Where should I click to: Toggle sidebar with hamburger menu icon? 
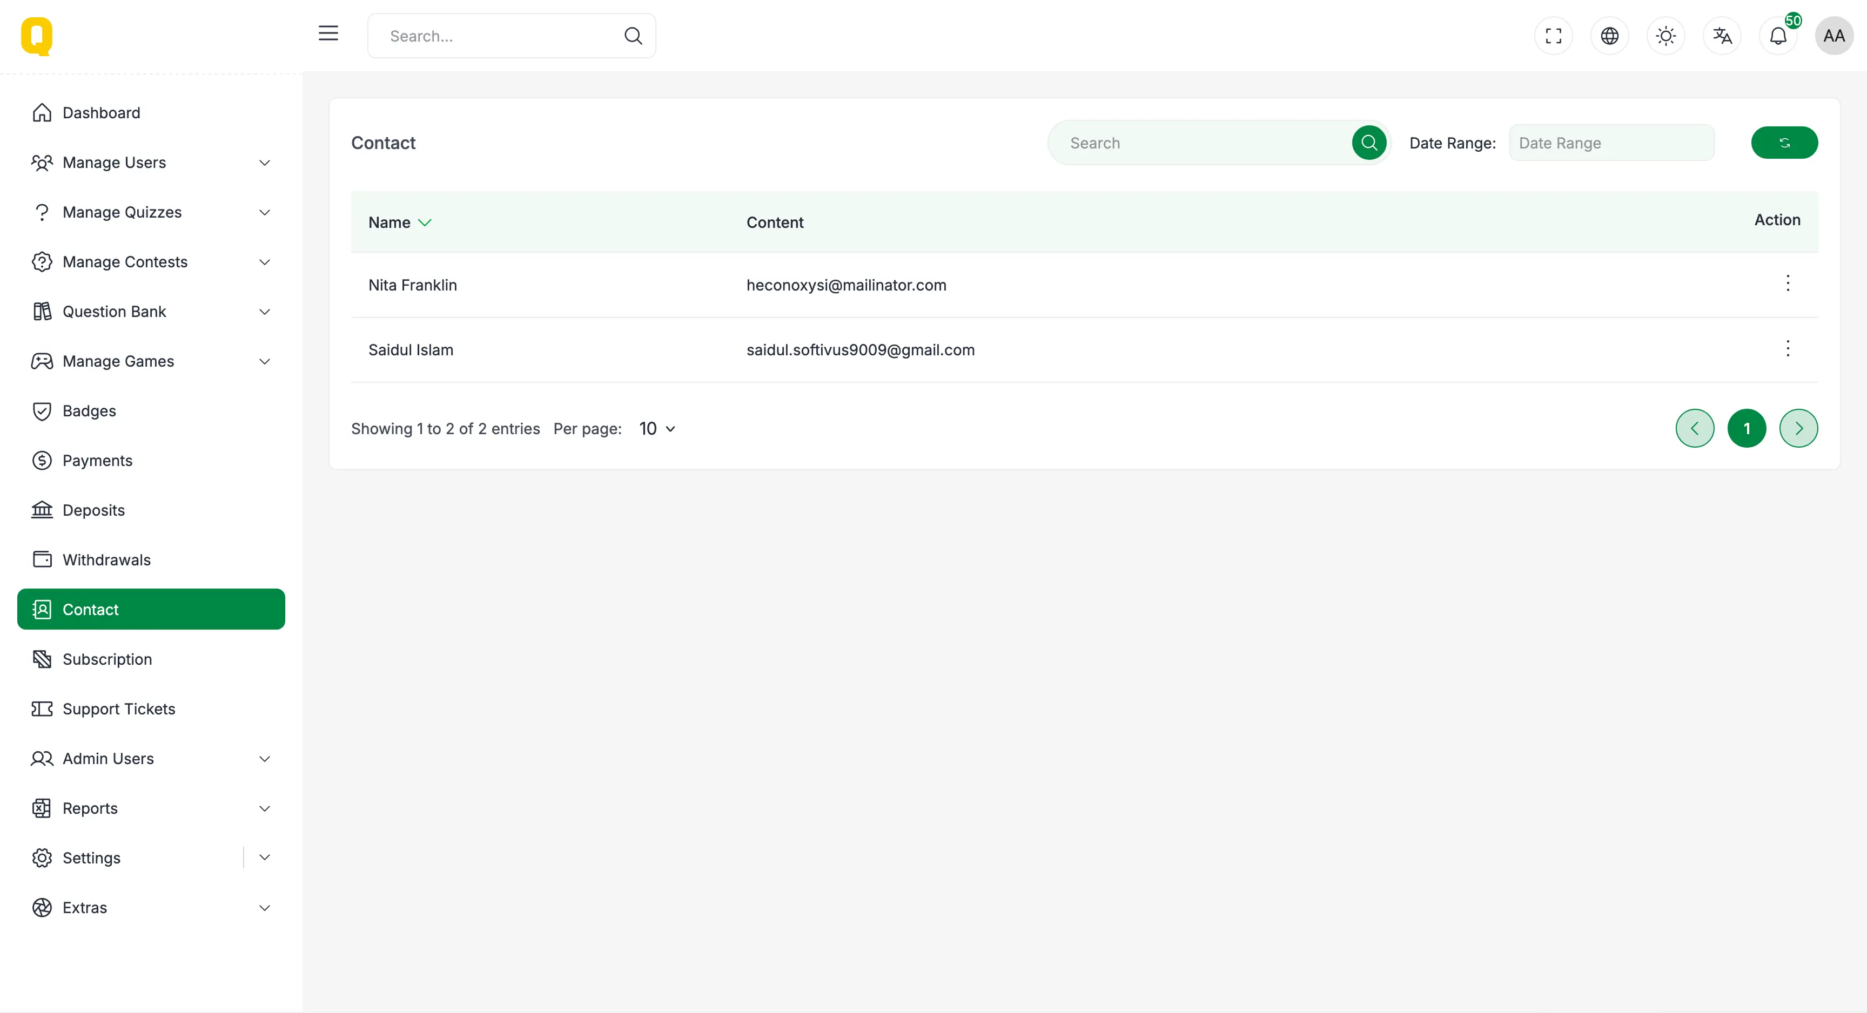[x=328, y=33]
